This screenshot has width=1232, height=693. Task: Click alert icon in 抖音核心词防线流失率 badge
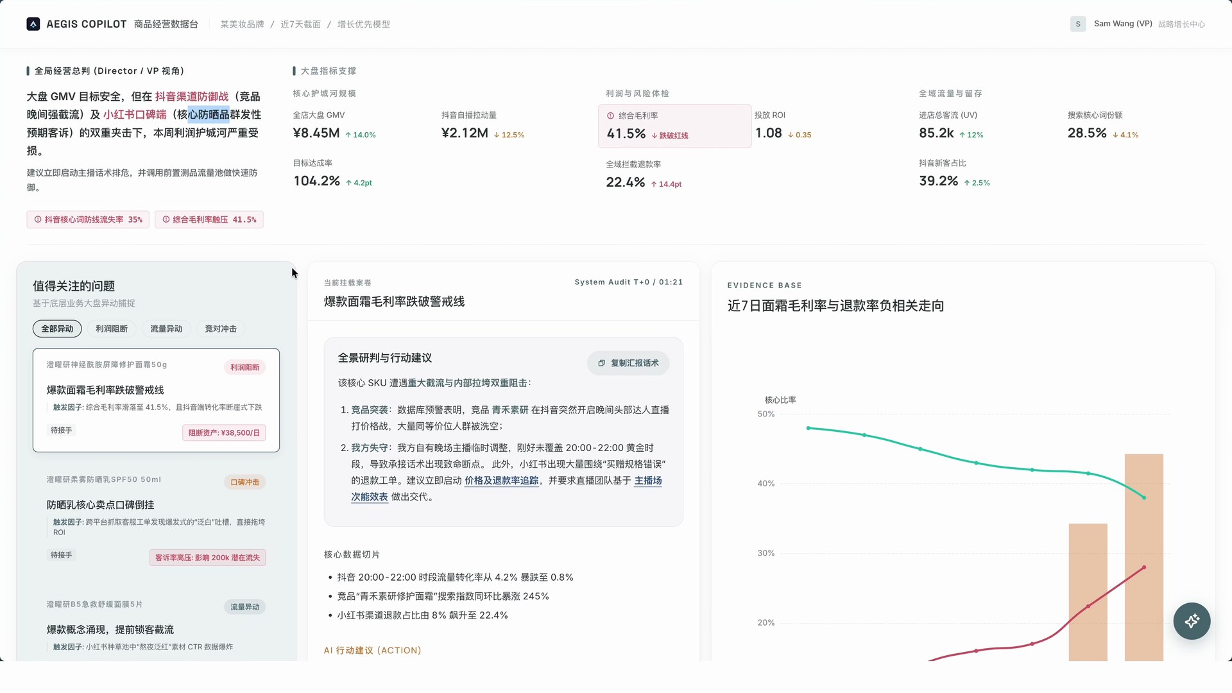coord(37,219)
